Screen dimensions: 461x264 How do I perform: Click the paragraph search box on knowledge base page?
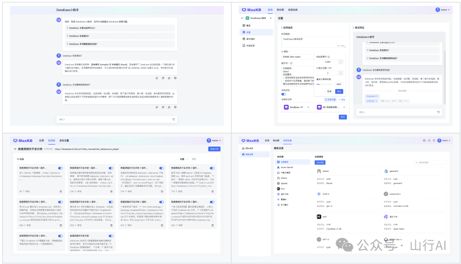(204, 159)
